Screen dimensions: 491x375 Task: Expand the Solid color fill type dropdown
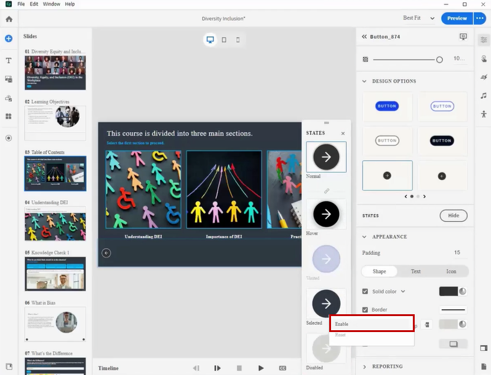point(403,292)
